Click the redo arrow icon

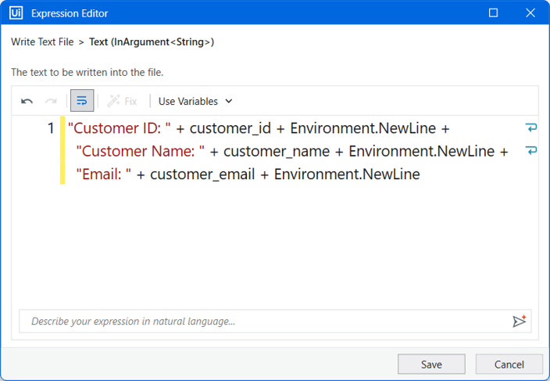51,102
